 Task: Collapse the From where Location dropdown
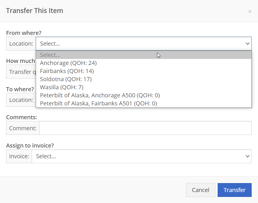(144, 44)
